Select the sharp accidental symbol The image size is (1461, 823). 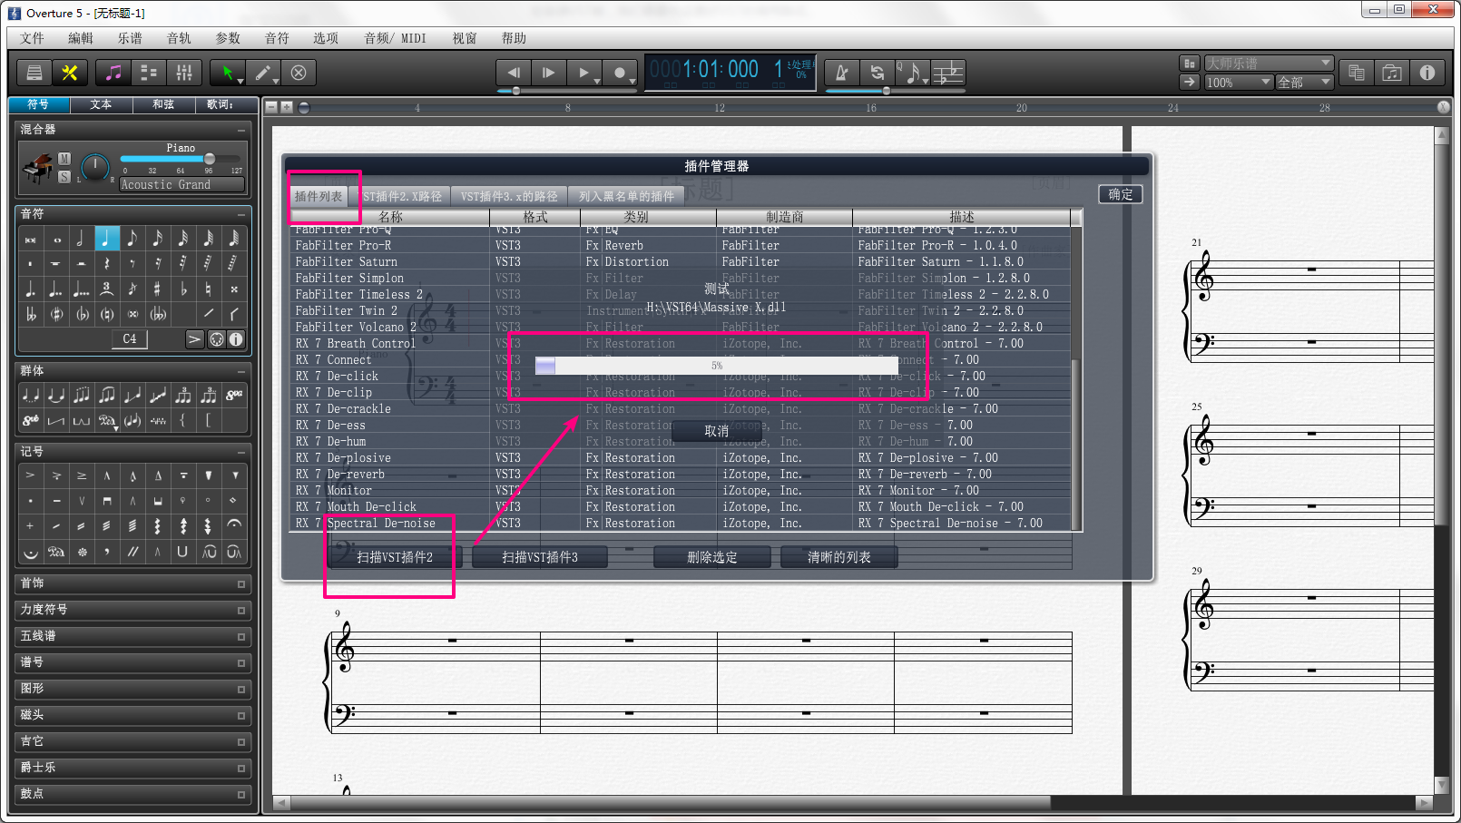[157, 289]
